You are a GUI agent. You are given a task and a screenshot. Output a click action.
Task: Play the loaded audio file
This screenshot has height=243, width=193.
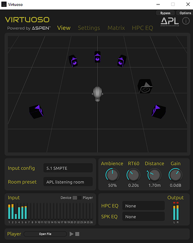coord(71,234)
